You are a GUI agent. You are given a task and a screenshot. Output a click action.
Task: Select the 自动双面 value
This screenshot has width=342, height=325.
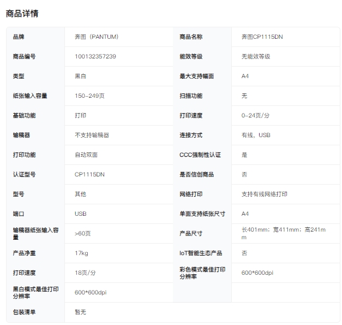pos(86,155)
